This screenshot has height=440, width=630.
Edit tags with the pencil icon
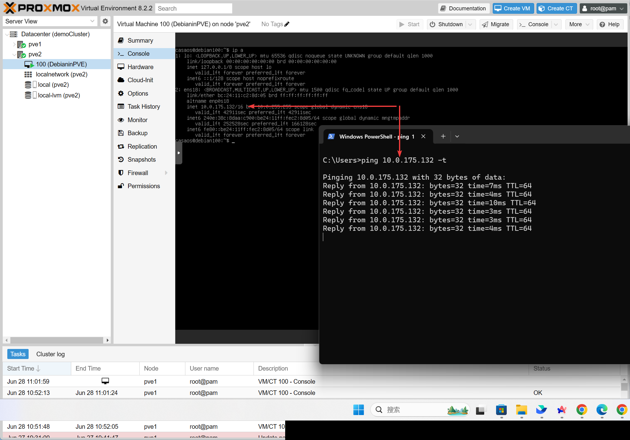pyautogui.click(x=287, y=24)
